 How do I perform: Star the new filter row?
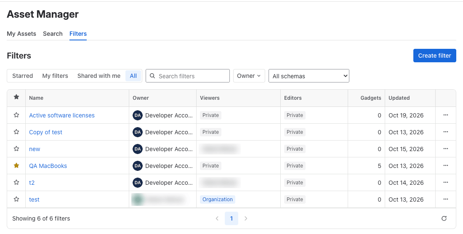[x=16, y=149]
